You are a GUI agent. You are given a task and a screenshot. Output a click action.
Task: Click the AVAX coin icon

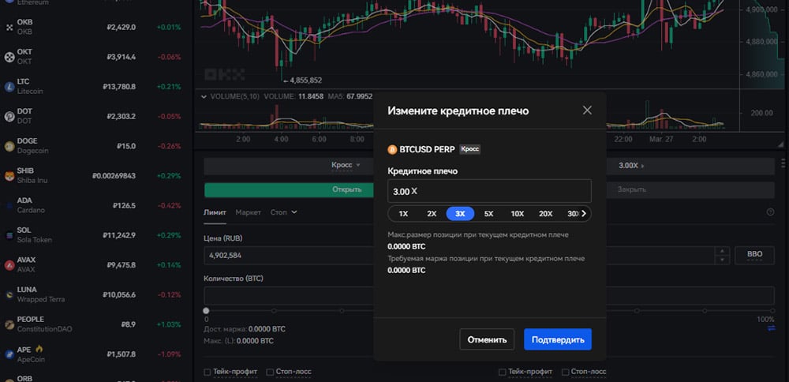[x=9, y=264]
